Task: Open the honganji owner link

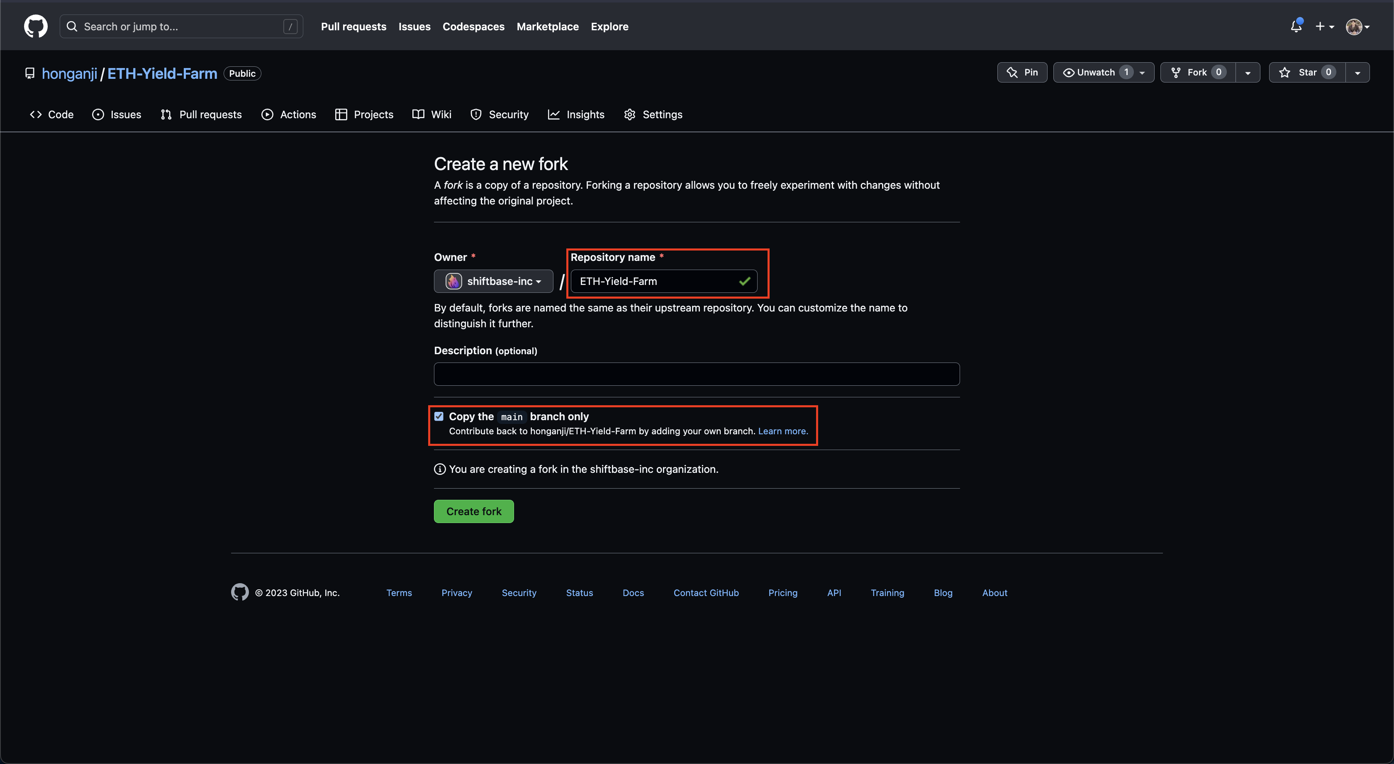Action: coord(69,73)
